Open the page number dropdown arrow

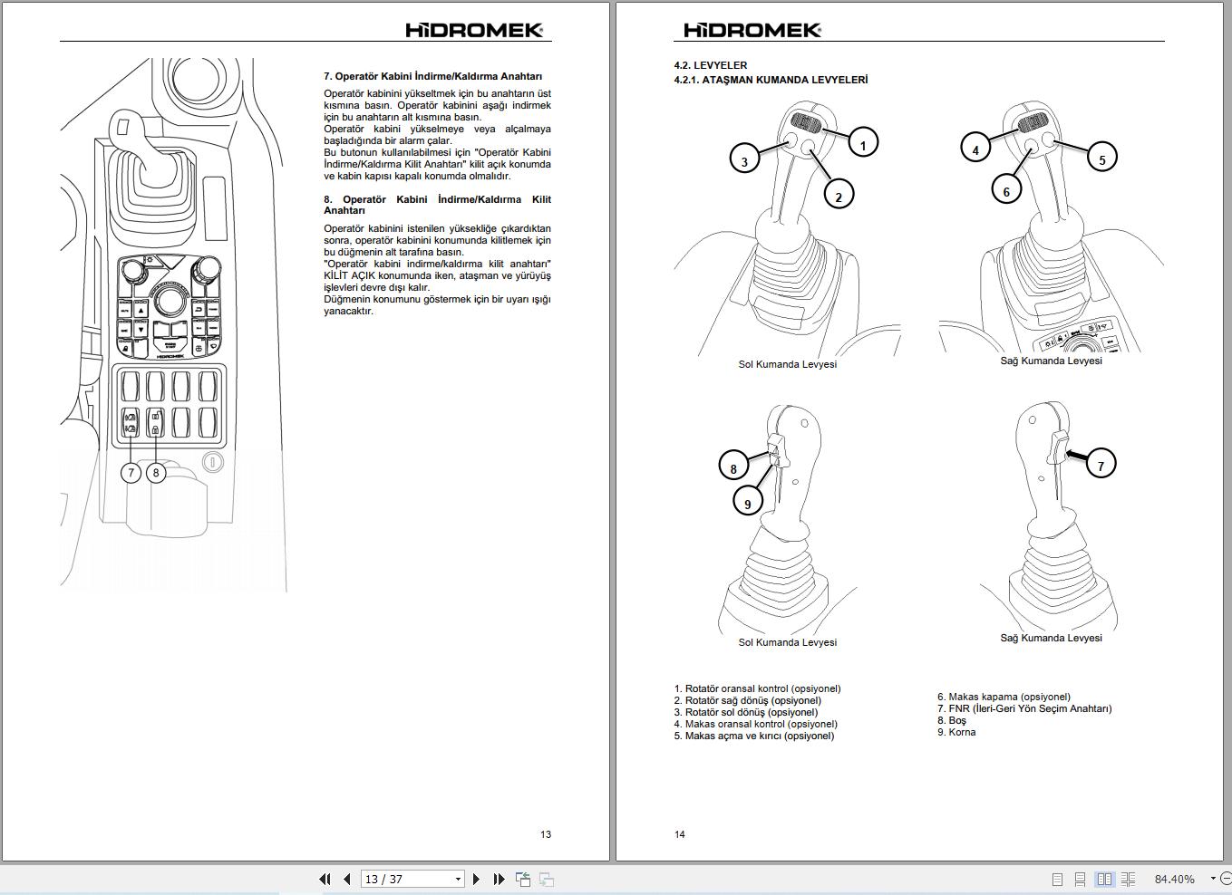[x=458, y=879]
